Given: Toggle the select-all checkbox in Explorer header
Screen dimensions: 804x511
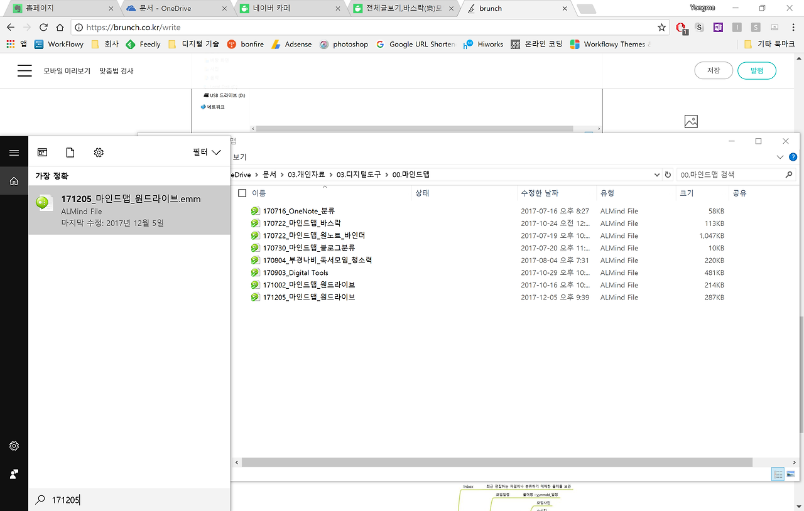Looking at the screenshot, I should coord(242,193).
